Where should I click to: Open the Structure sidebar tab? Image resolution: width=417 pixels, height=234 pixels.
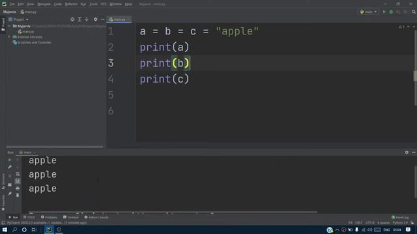pos(3,181)
